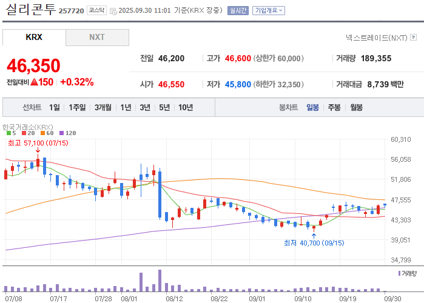
Task: Select 일봉 daily candle chart
Action: pyautogui.click(x=312, y=107)
